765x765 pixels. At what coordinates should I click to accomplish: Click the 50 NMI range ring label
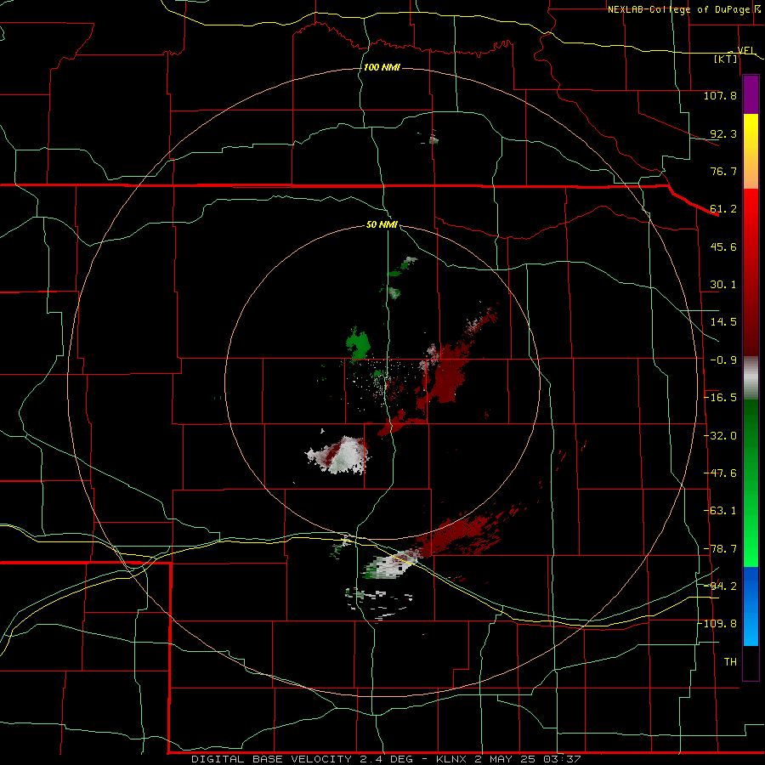[x=382, y=225]
